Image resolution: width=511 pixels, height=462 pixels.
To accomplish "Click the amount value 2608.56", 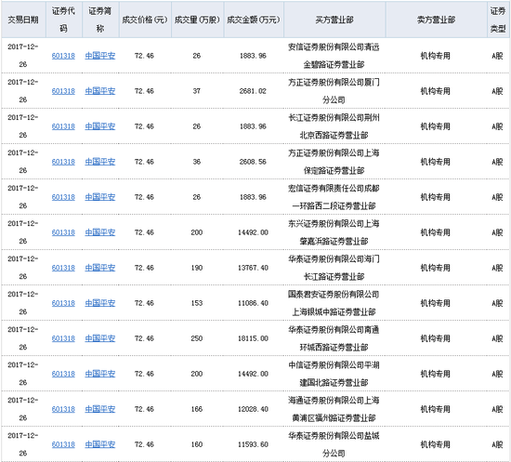I will (253, 162).
